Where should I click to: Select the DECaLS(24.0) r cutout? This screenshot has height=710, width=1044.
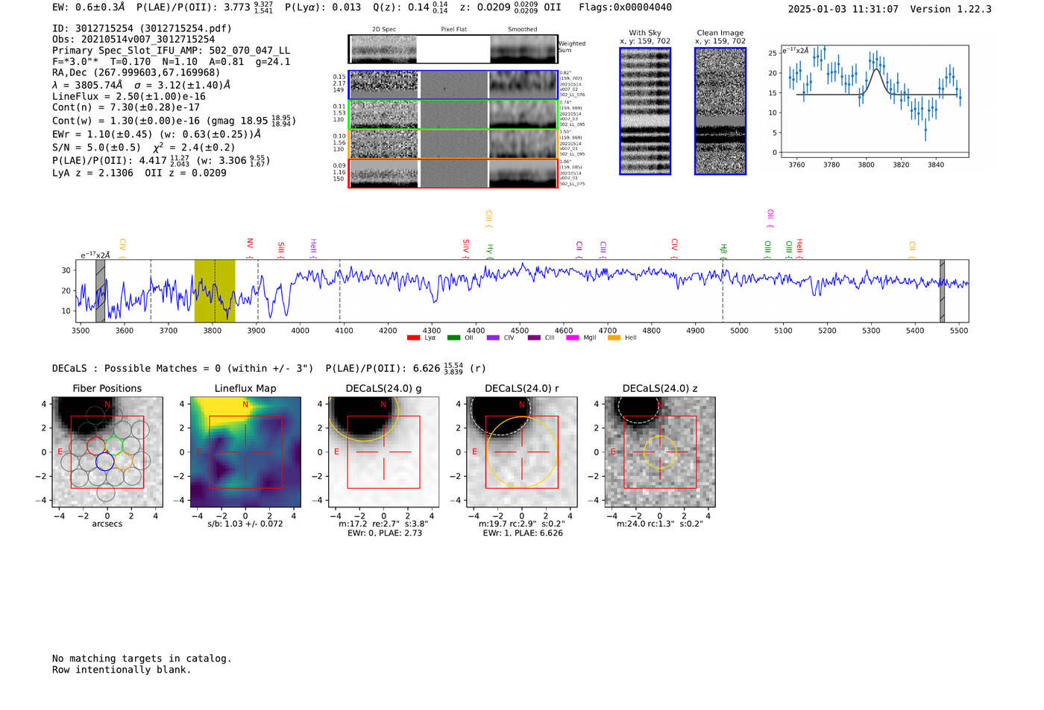[x=521, y=451]
